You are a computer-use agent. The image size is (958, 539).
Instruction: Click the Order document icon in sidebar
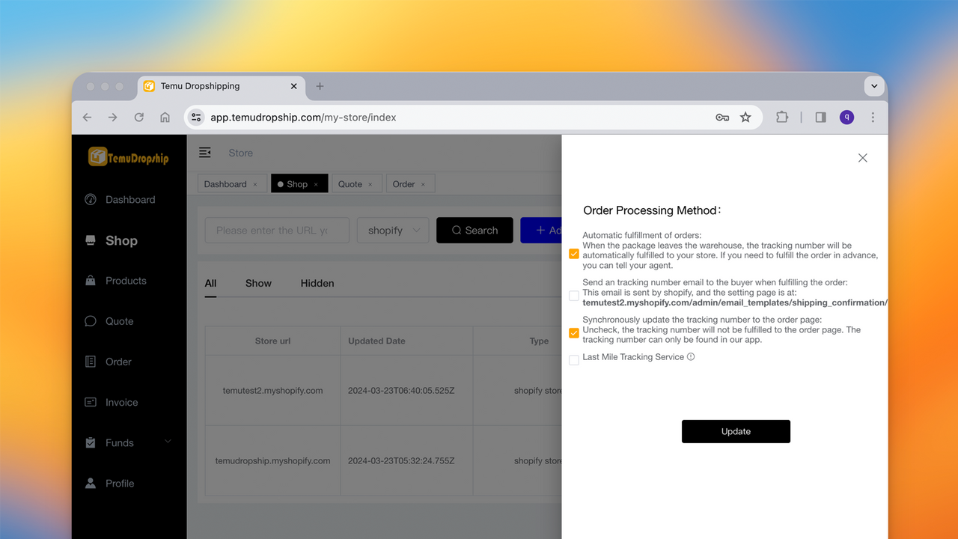pos(91,362)
